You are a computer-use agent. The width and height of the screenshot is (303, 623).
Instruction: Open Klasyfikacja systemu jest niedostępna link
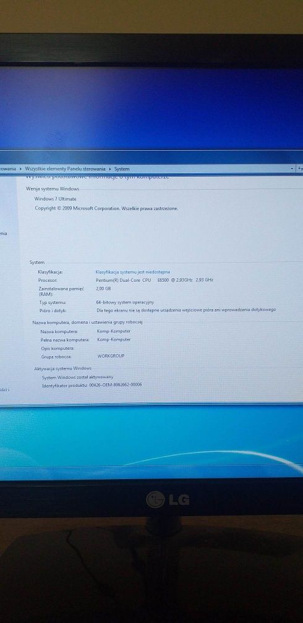[x=133, y=272]
